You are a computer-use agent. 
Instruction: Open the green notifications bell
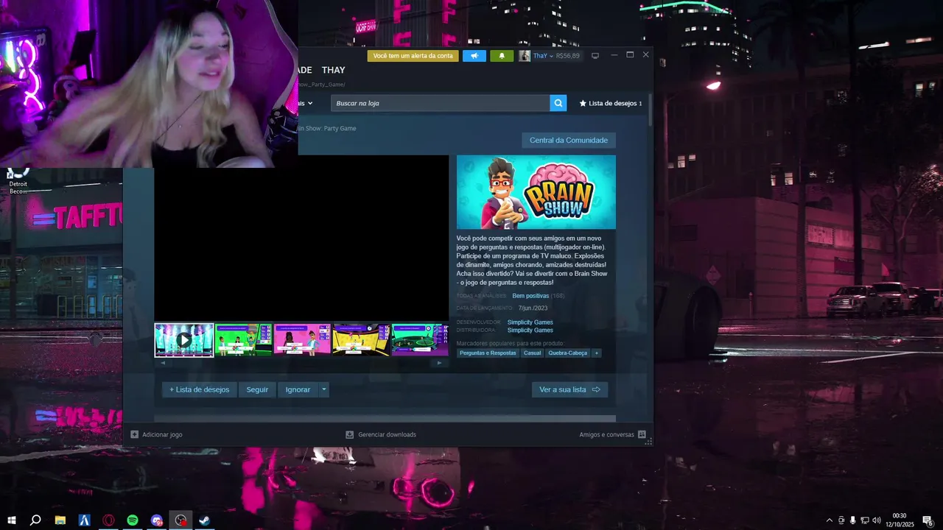coord(502,56)
